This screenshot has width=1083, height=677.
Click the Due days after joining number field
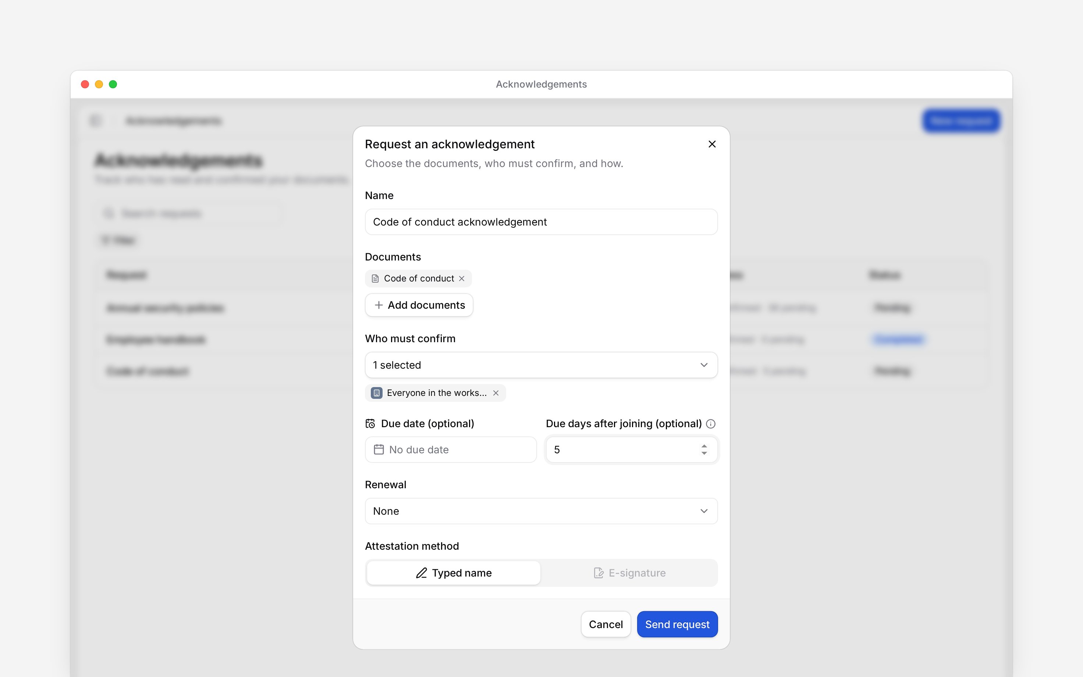(632, 450)
